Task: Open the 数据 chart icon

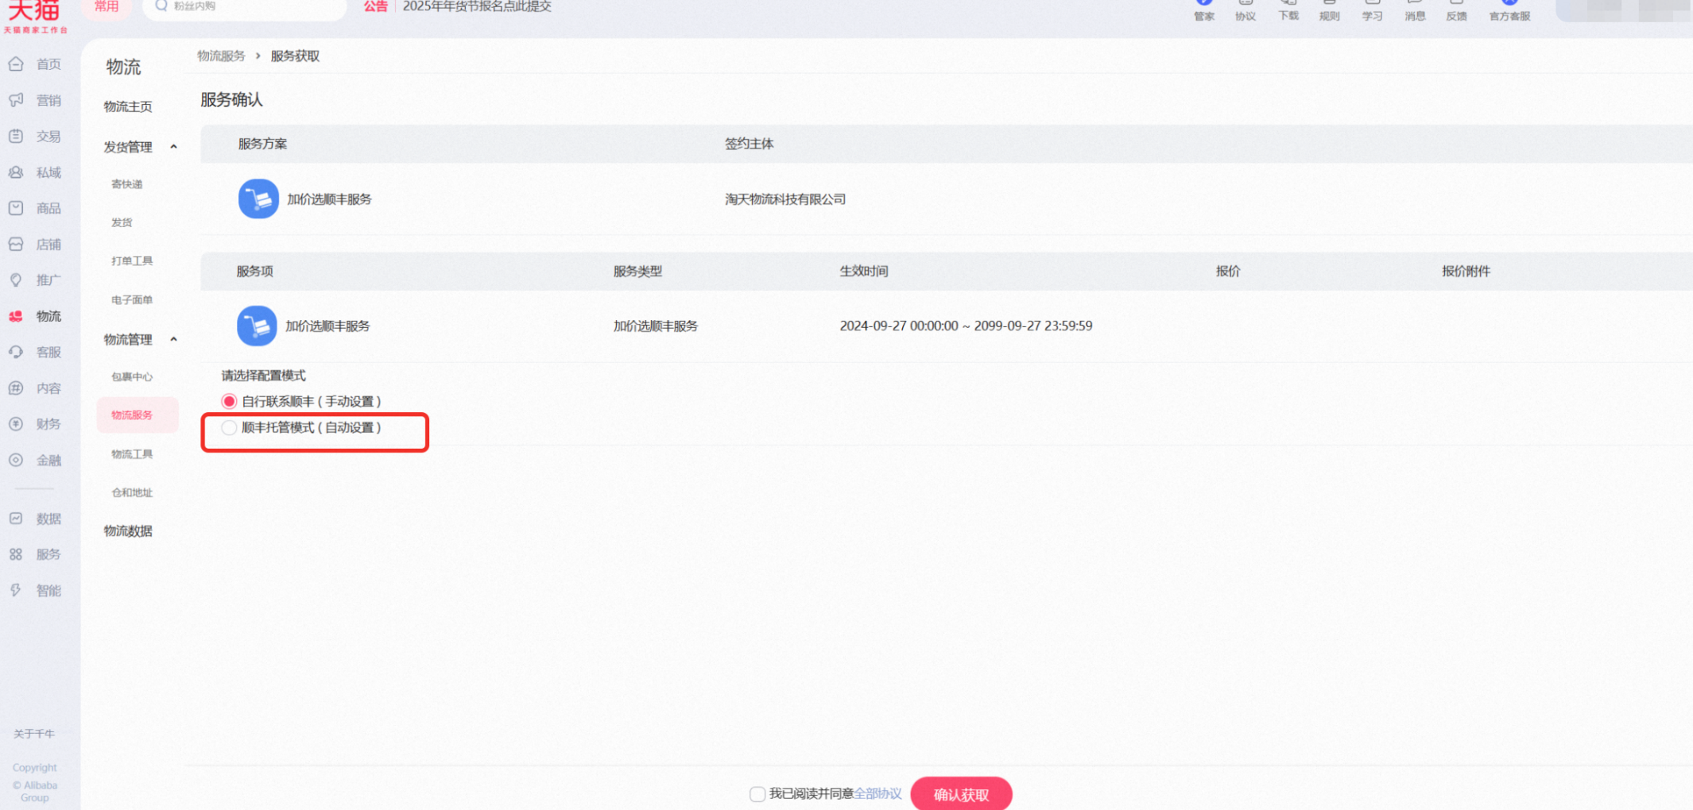Action: pyautogui.click(x=16, y=519)
